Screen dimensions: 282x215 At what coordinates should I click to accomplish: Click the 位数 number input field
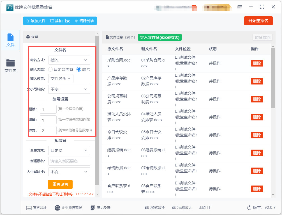(x=48, y=131)
